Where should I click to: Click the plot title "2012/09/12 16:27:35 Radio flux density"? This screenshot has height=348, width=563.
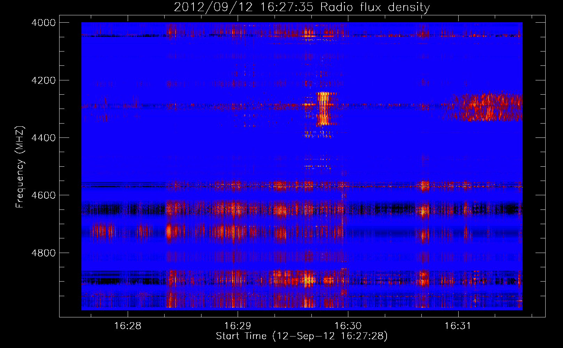click(302, 7)
